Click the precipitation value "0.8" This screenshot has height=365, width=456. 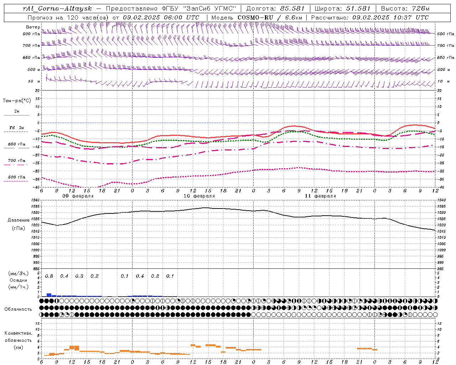click(49, 276)
